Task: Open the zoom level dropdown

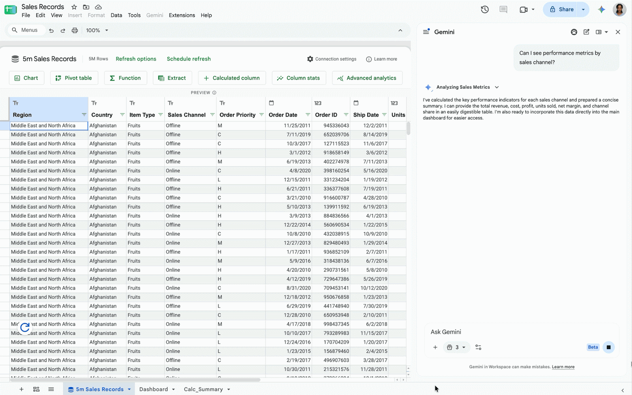Action: pos(97,30)
